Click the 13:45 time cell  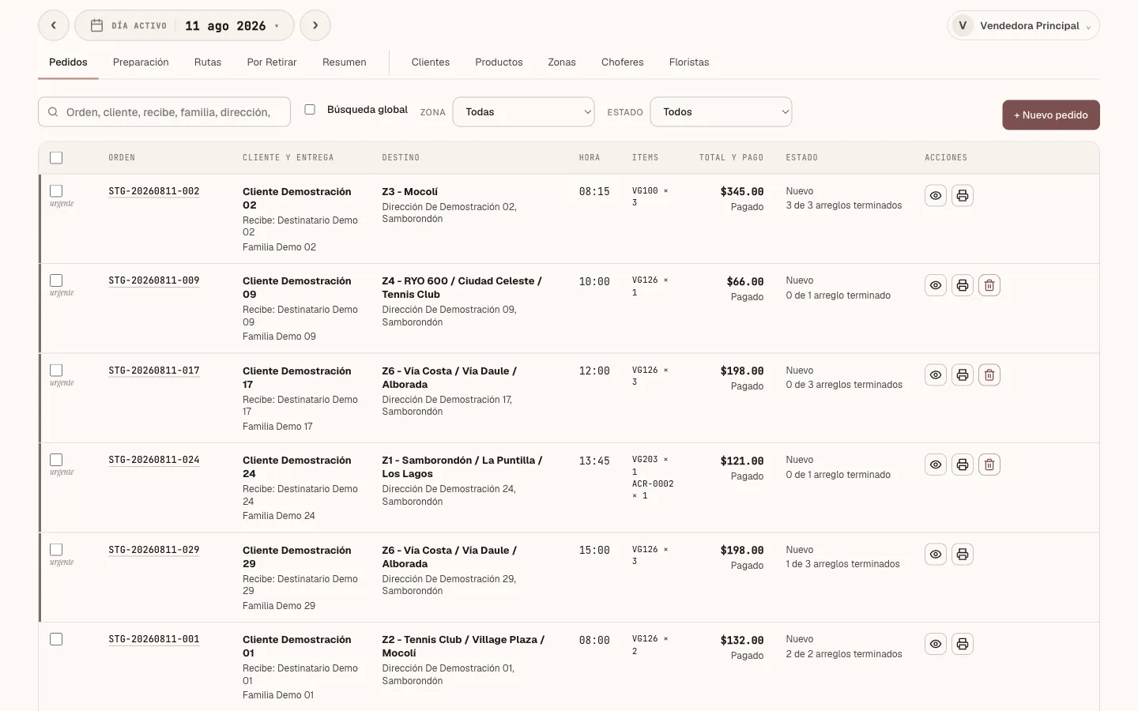coord(594,461)
